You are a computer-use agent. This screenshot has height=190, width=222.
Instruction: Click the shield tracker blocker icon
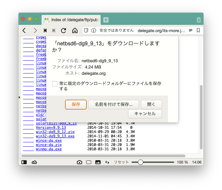tap(86, 30)
